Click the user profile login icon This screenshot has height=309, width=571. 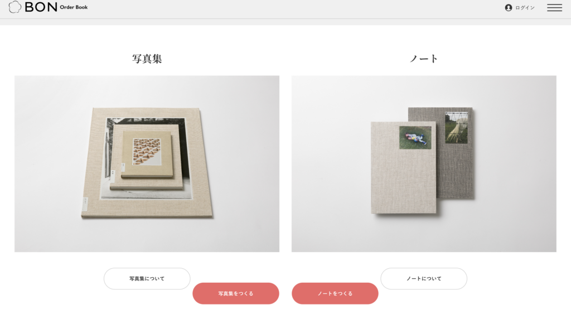tap(509, 8)
